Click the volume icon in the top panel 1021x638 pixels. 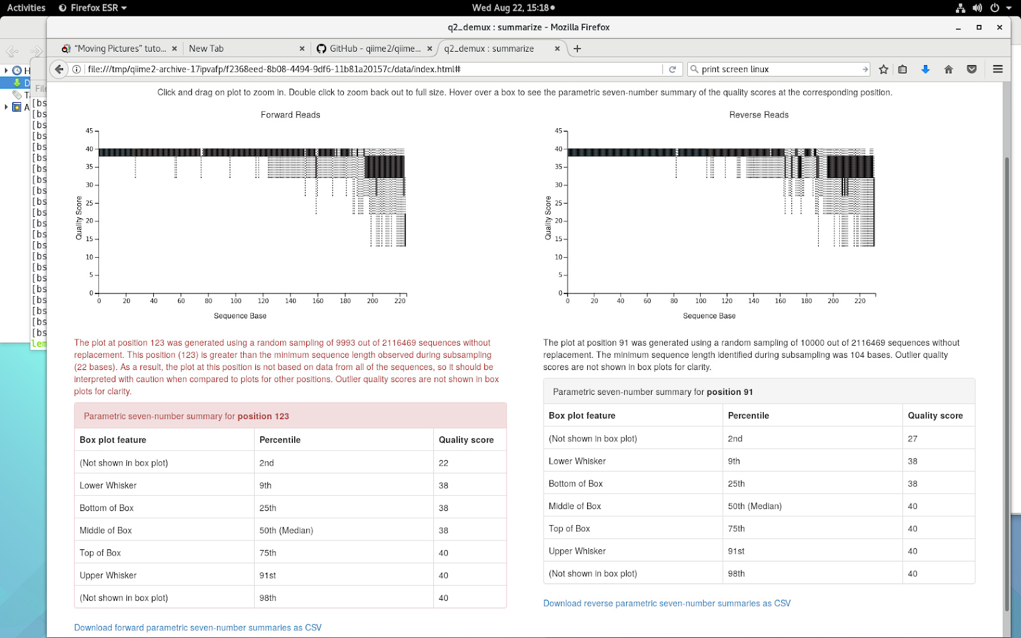click(x=977, y=8)
